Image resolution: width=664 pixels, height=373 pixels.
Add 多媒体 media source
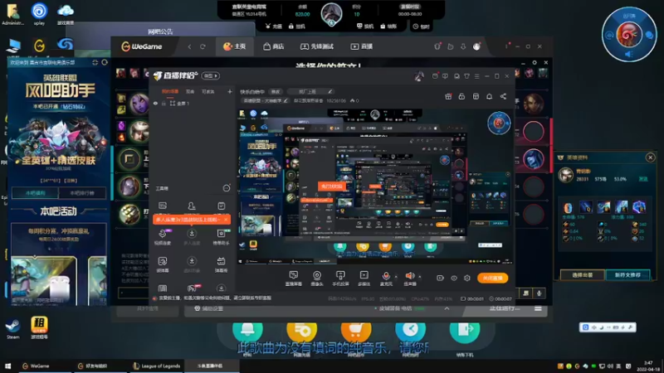coord(364,279)
